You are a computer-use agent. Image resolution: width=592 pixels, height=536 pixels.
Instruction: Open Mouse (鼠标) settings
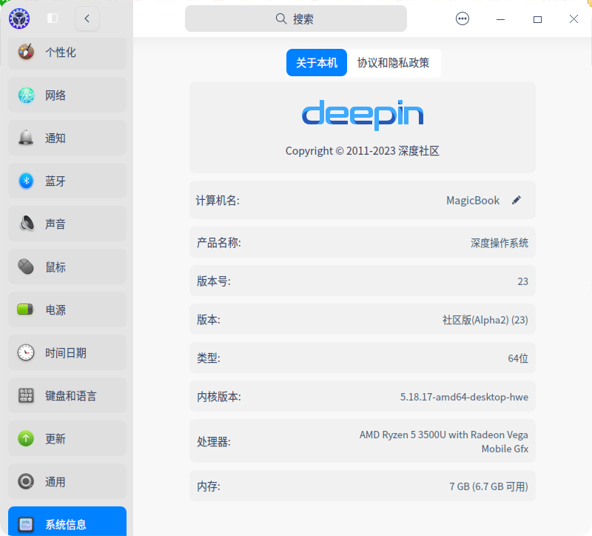click(x=67, y=267)
